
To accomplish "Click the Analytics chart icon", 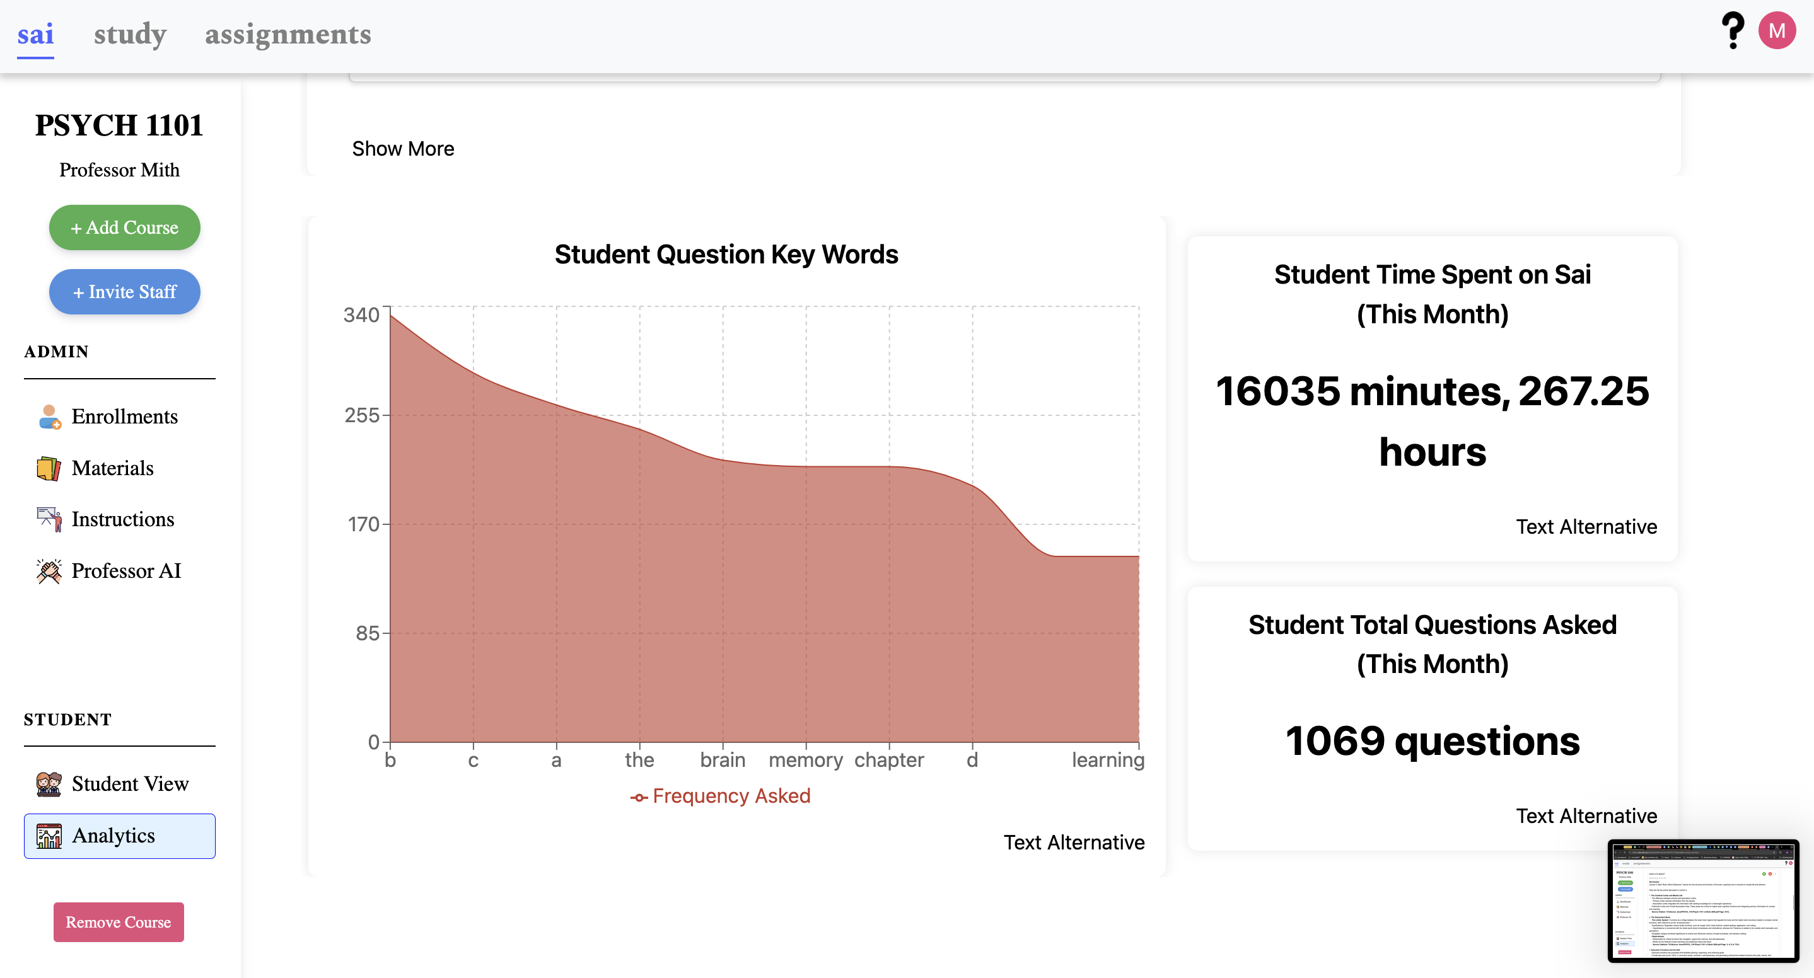I will pos(49,836).
